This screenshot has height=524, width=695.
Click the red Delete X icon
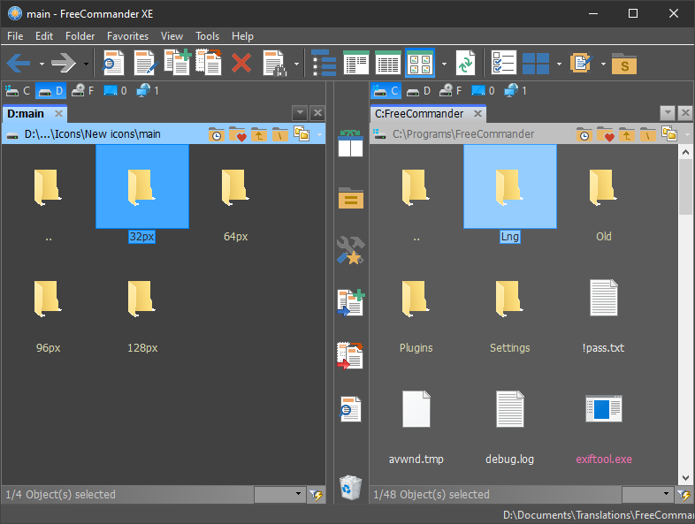241,64
